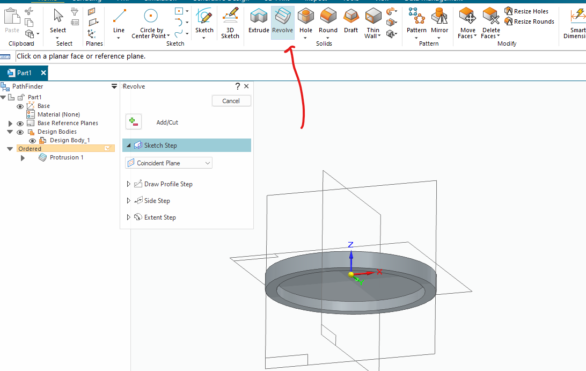The height and width of the screenshot is (371, 586).
Task: Select Design Body_1 in the tree
Action: click(x=70, y=140)
